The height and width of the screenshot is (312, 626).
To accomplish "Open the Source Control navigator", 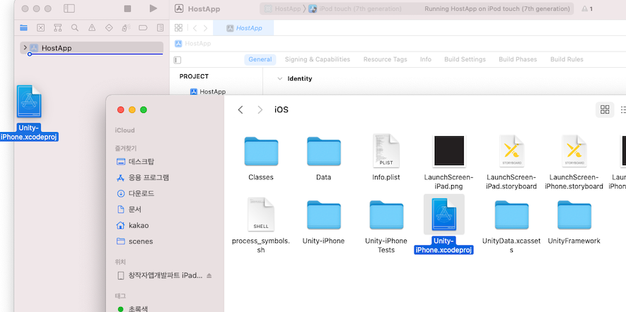I will coord(41,28).
